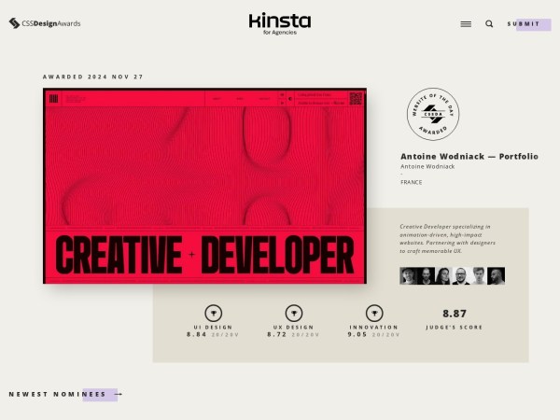The height and width of the screenshot is (420, 560).
Task: Click the Newest Nominees arrow icon
Action: pyautogui.click(x=118, y=395)
